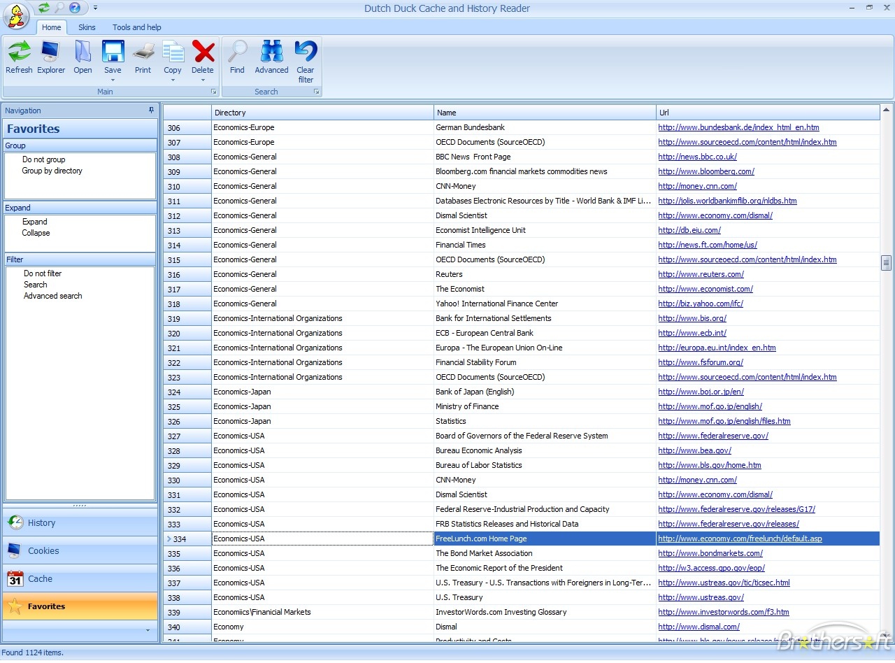Select 'InvestorWords.com Investing Glossary' cell

click(x=545, y=612)
